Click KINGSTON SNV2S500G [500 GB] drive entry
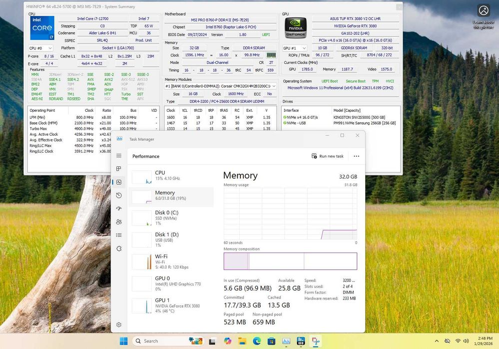Image resolution: width=499 pixels, height=349 pixels. tap(359, 117)
